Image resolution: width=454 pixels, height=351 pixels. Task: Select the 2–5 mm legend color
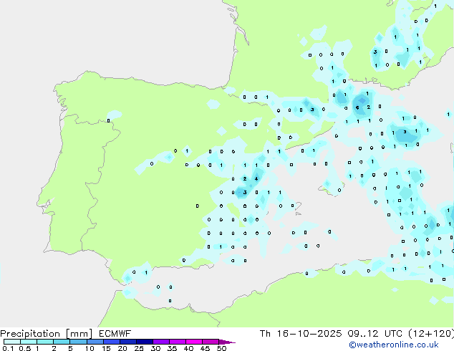click(x=62, y=342)
